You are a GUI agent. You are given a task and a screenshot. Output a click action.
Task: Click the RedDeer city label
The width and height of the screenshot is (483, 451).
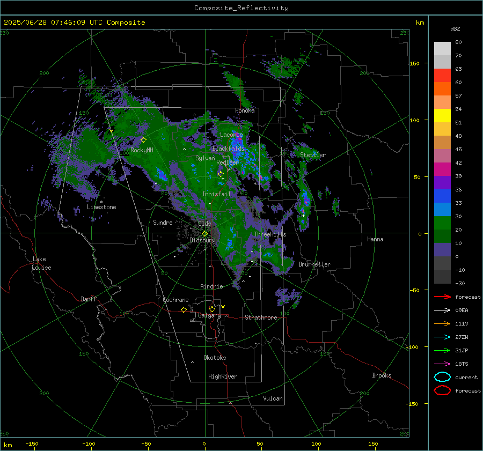click(228, 162)
